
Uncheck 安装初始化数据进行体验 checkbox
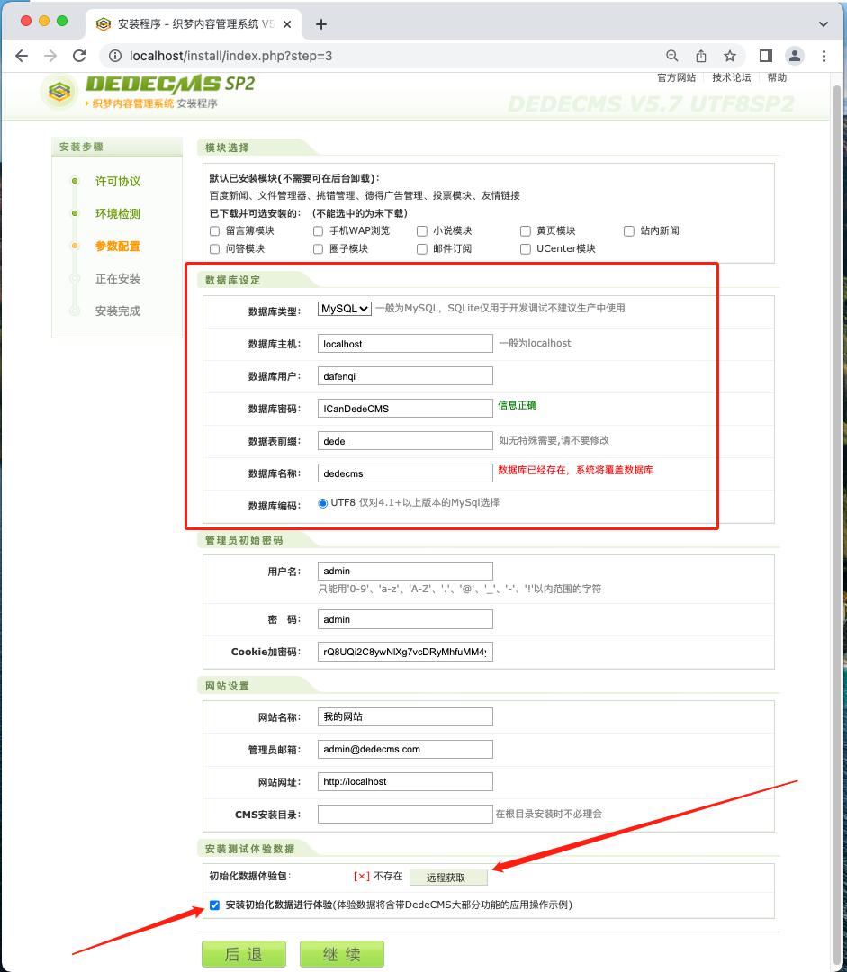[214, 905]
